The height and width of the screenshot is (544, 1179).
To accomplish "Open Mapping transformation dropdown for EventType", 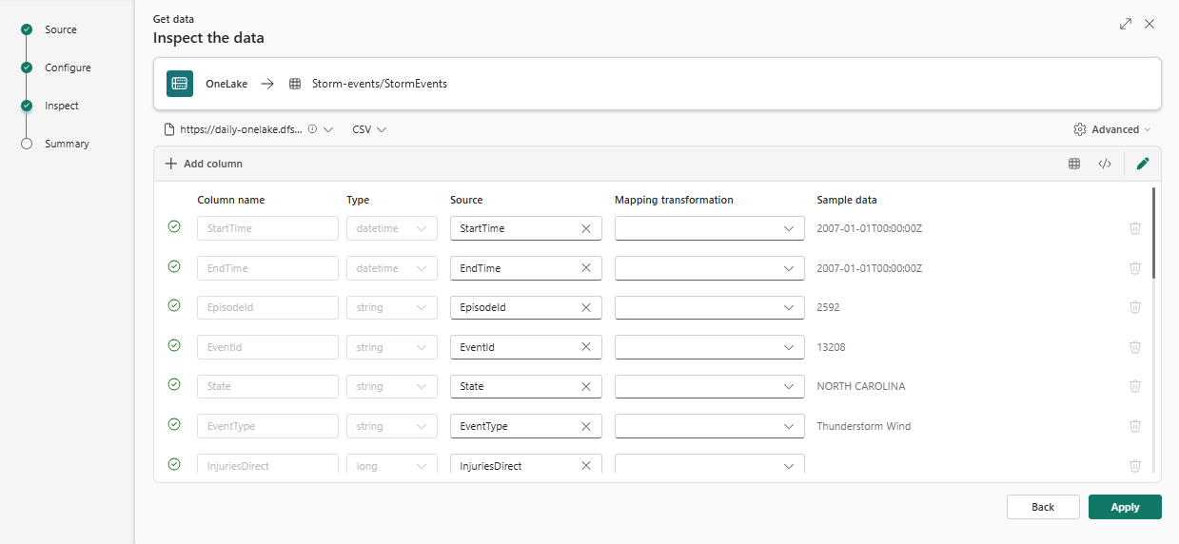I will [709, 426].
